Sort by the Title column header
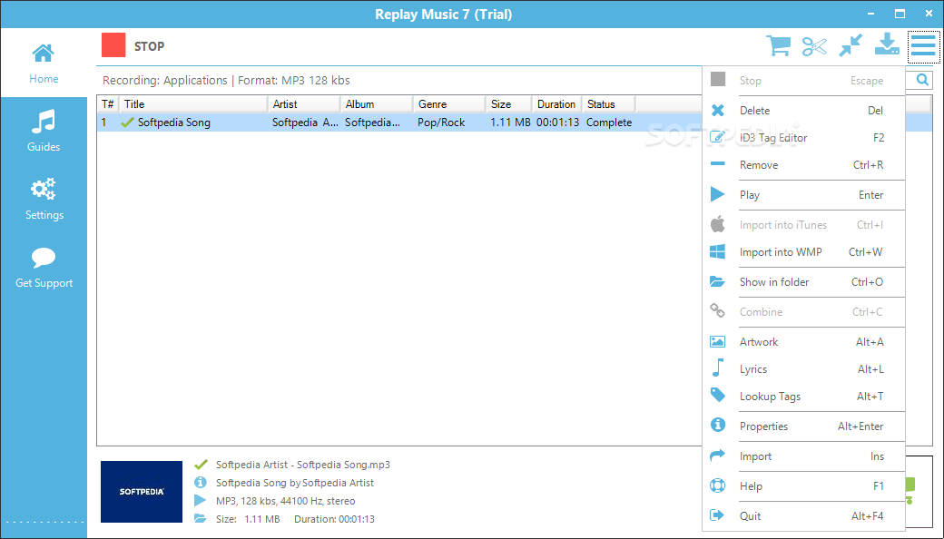This screenshot has height=539, width=944. coord(194,104)
